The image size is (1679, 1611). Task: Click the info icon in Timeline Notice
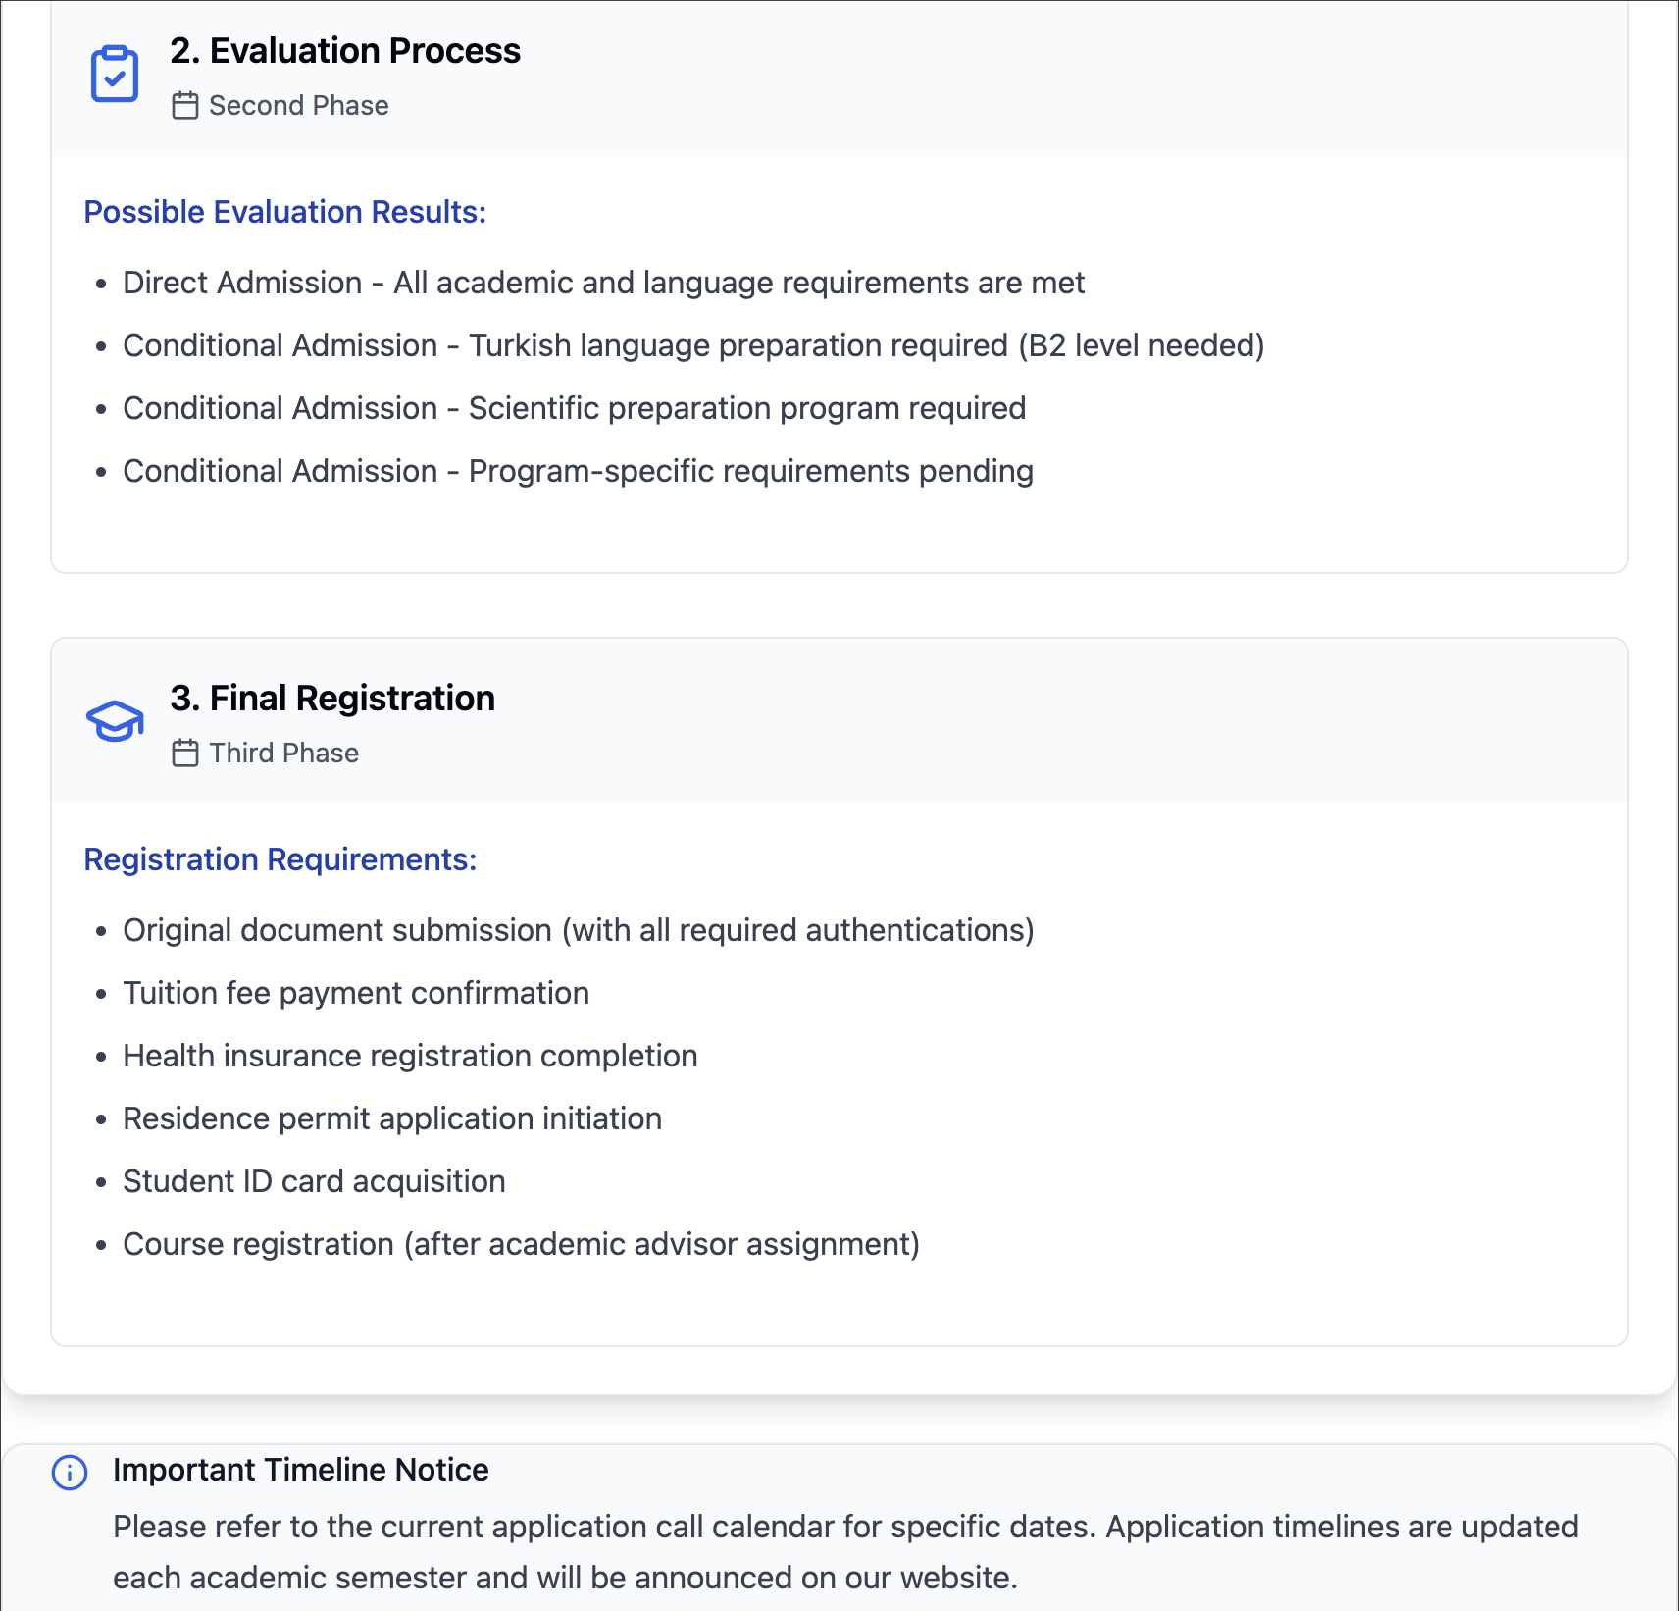(x=70, y=1473)
